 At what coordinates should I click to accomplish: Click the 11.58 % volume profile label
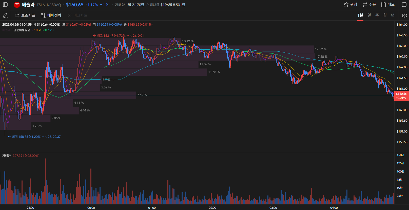(214, 72)
